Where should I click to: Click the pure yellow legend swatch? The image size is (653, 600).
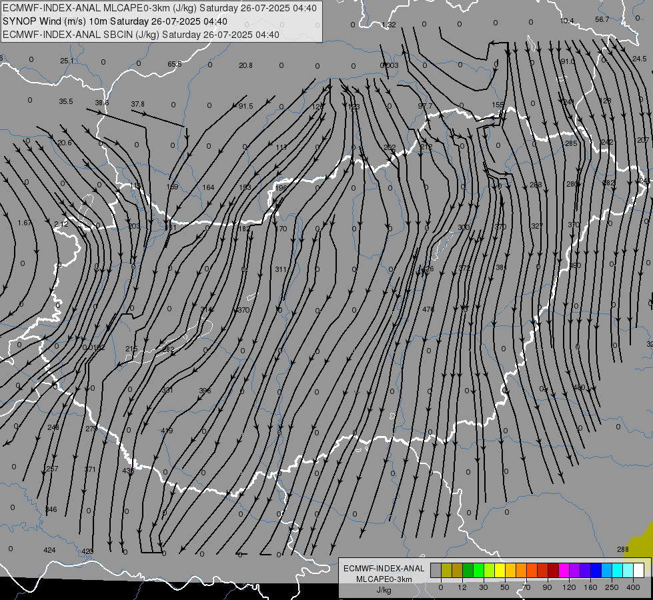pyautogui.click(x=500, y=570)
